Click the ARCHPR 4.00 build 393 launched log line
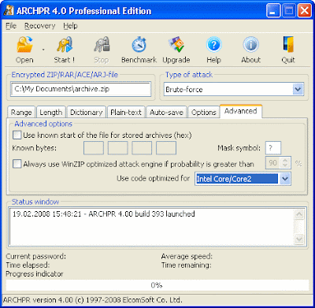This screenshot has width=315, height=308. coord(104,214)
